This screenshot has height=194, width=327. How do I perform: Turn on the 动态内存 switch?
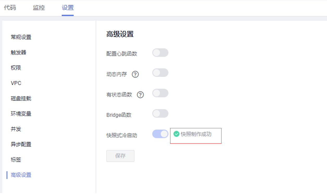(160, 73)
